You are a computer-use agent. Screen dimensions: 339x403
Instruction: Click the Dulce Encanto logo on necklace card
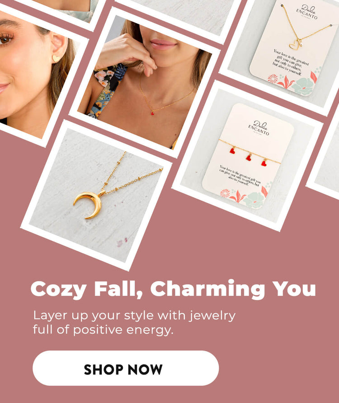307,12
